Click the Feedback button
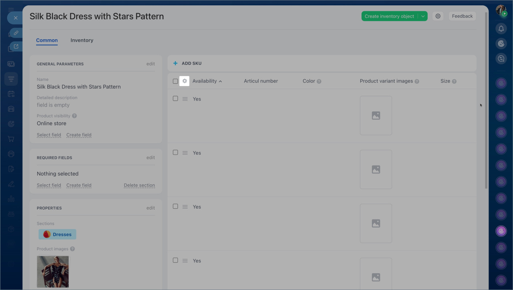 click(x=462, y=16)
